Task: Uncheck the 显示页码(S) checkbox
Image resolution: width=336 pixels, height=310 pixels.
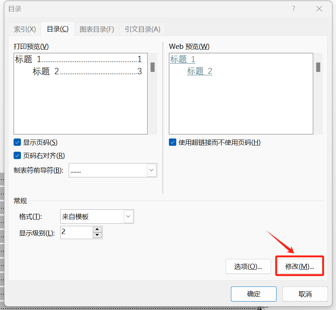Action: pos(17,143)
